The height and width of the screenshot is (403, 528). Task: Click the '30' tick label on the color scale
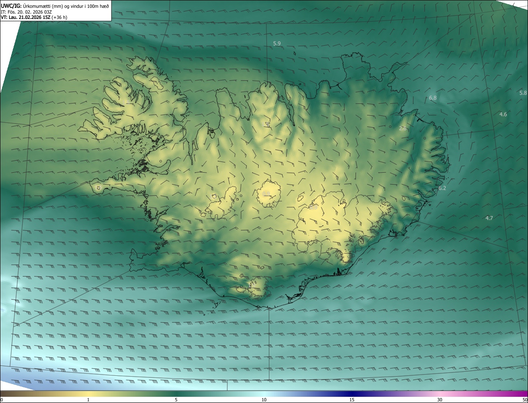tap(440, 400)
